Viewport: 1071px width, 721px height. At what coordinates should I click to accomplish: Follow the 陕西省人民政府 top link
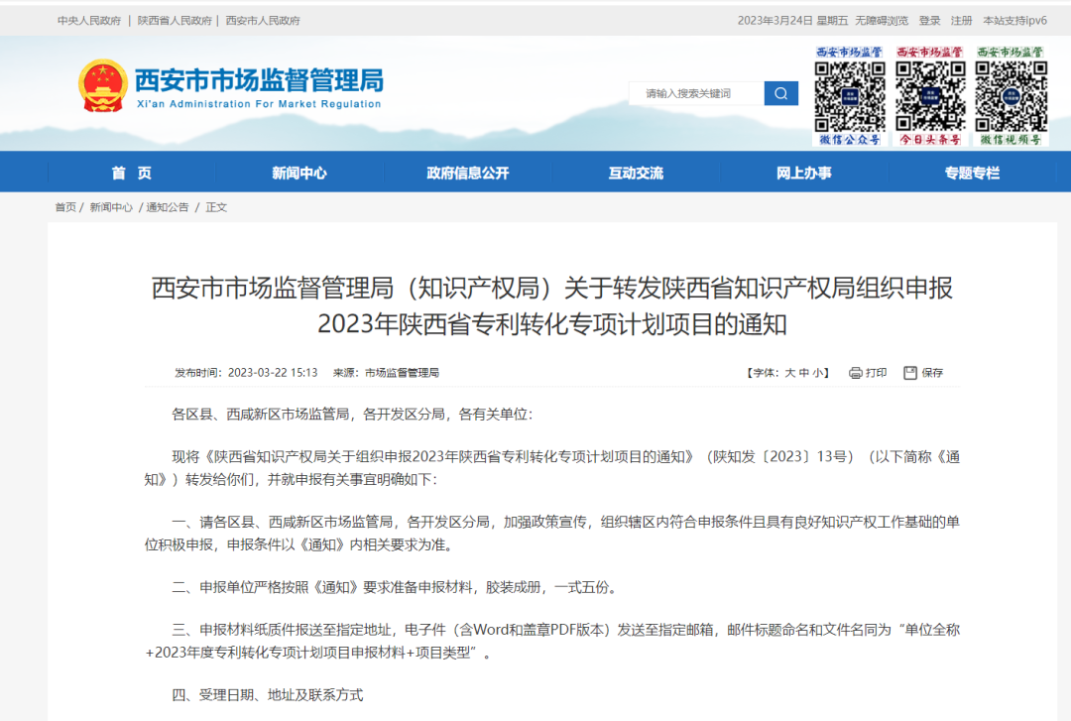[175, 21]
